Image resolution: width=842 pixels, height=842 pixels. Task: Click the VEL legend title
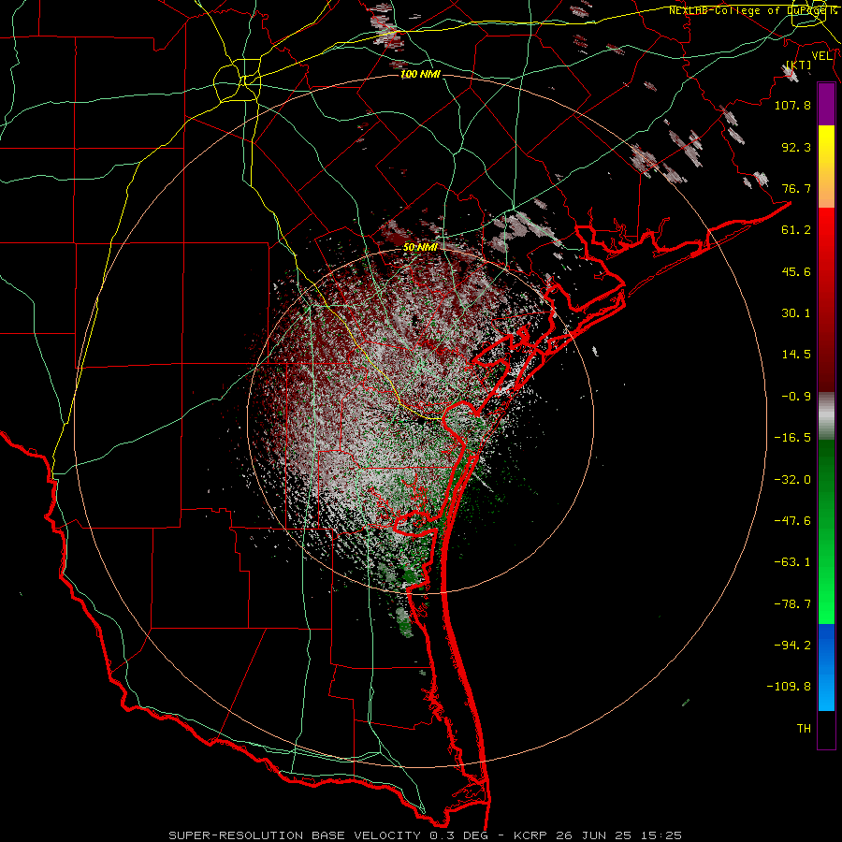click(x=821, y=56)
